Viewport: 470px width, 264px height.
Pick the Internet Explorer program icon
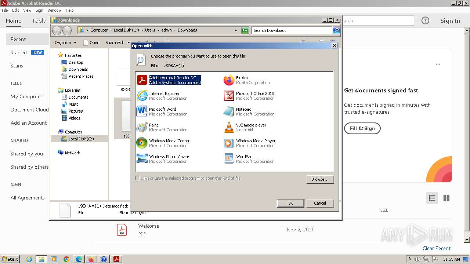(x=142, y=96)
